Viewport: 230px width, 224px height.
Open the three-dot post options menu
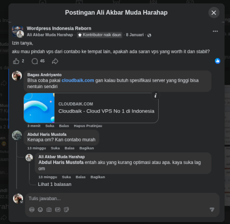click(x=215, y=31)
